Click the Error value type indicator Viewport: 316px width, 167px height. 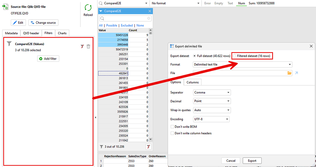207,3
